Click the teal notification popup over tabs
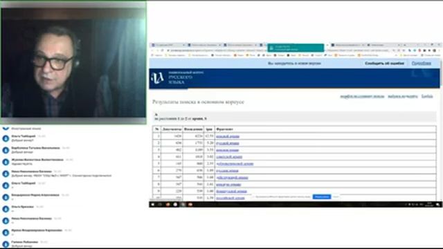Image resolution: width=443 pixels, height=249 pixels. click(x=296, y=48)
